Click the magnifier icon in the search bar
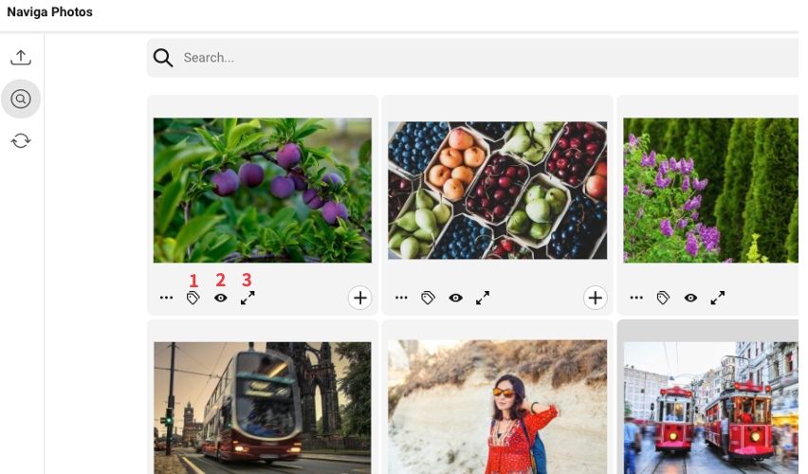The width and height of the screenshot is (808, 474). 163,58
